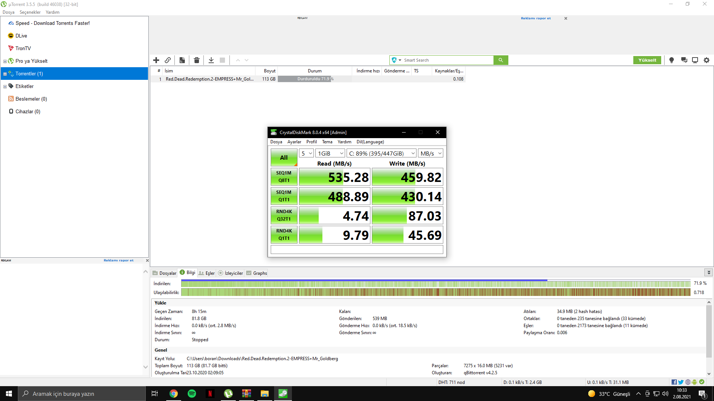Viewport: 714px width, 401px height.
Task: Open Spotify from the taskbar
Action: tap(192, 394)
